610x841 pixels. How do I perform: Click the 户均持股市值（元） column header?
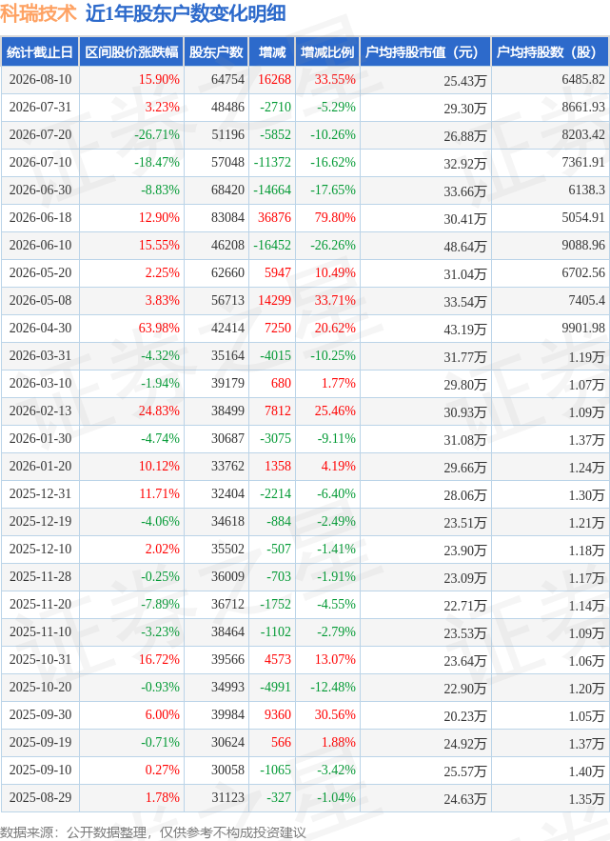(425, 52)
